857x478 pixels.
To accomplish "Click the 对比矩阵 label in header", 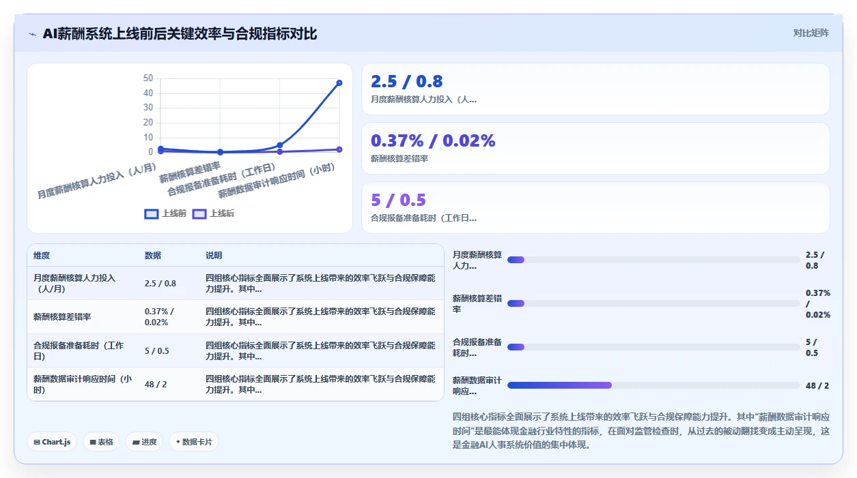I will [x=811, y=33].
